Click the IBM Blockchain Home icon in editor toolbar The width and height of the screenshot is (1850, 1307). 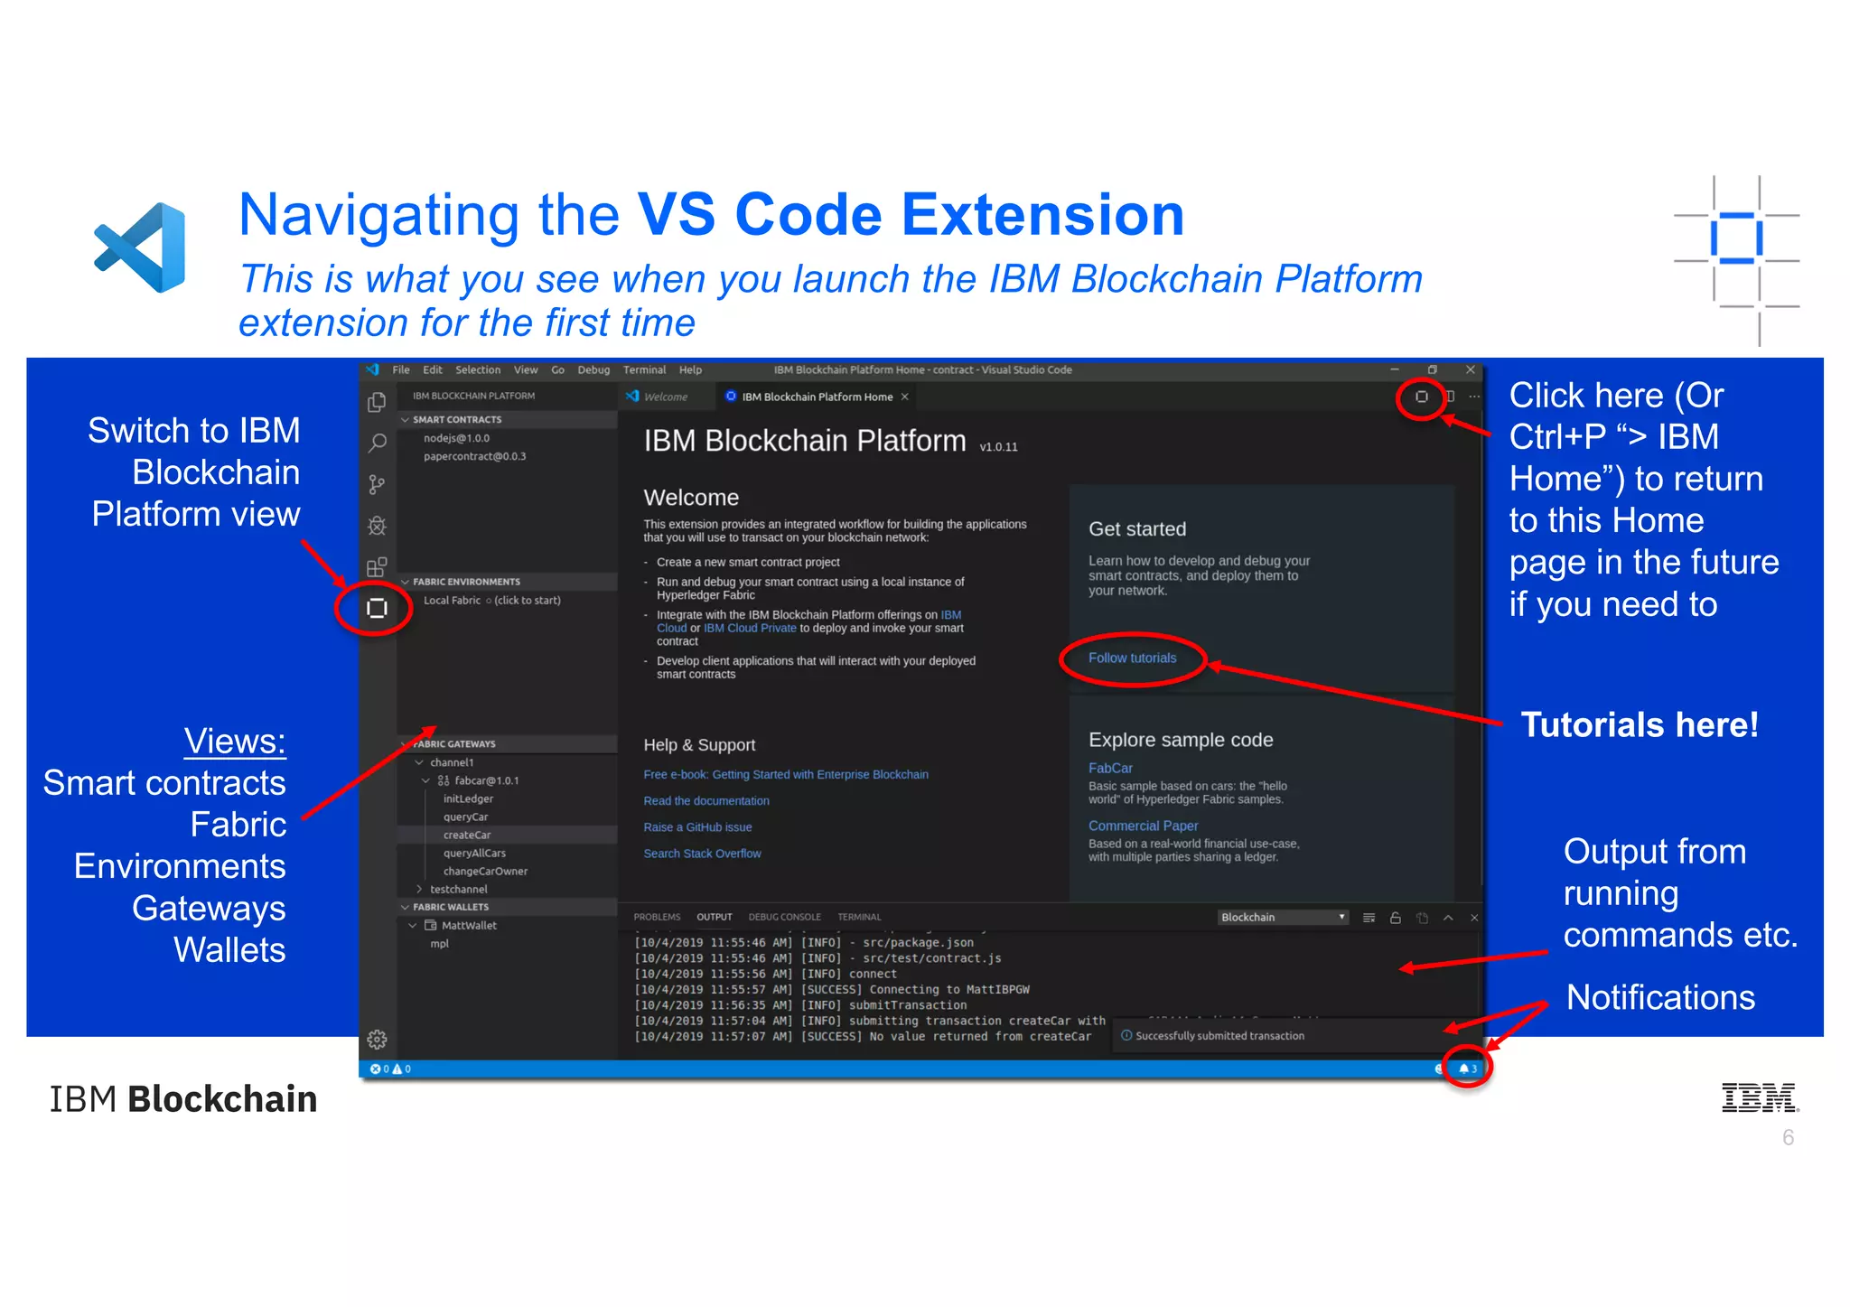pos(1421,397)
